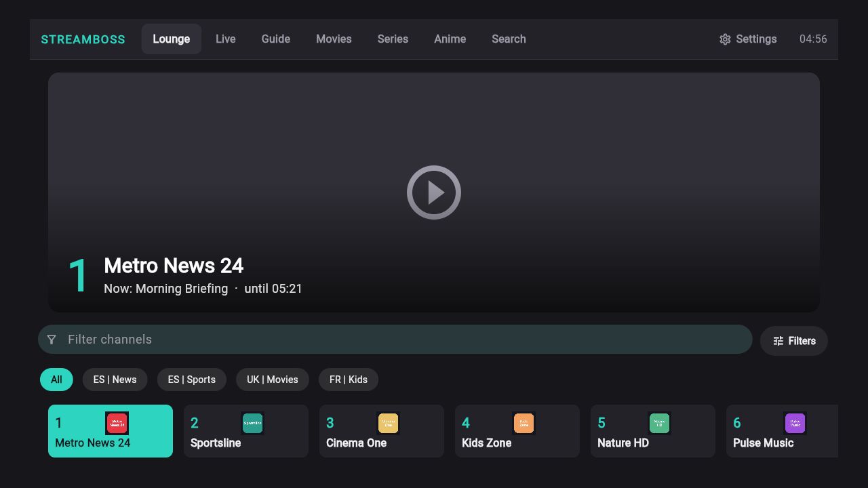Filter by the UK | Movies chip
This screenshot has height=488, width=868.
coord(273,380)
